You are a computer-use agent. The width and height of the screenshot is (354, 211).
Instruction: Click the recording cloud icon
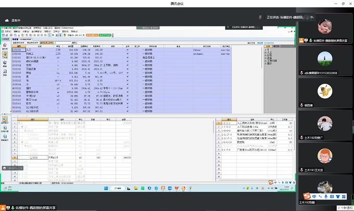(x=7, y=20)
